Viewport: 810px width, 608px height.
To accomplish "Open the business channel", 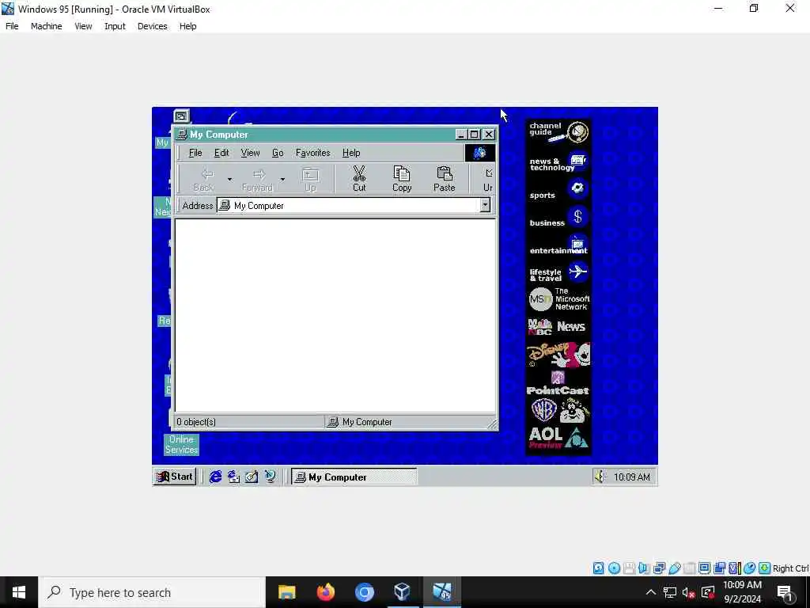I will pyautogui.click(x=558, y=218).
